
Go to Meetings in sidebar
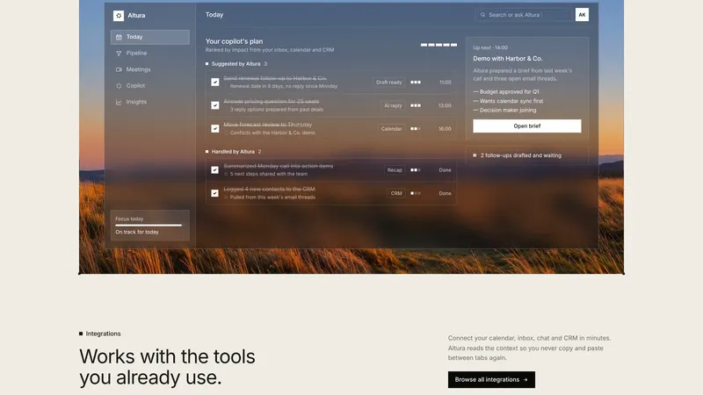pyautogui.click(x=150, y=69)
